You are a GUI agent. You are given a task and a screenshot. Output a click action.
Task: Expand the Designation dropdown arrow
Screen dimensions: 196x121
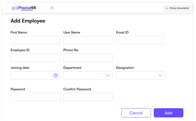pos(160,75)
